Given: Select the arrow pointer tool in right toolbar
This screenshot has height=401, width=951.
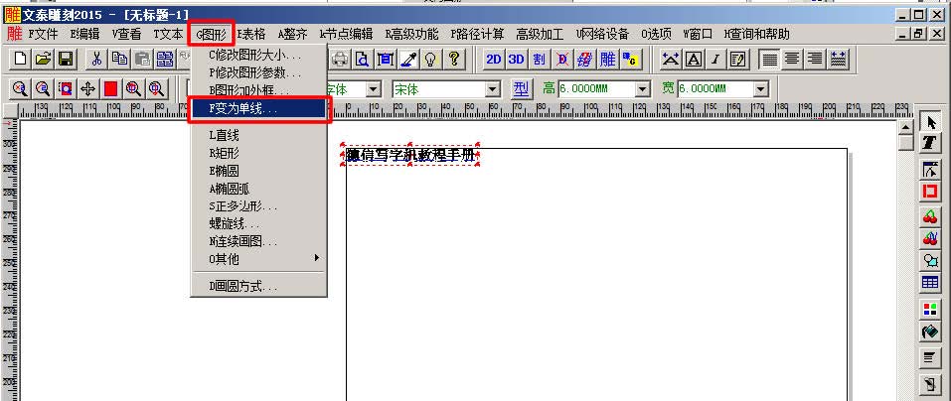Looking at the screenshot, I should point(931,123).
